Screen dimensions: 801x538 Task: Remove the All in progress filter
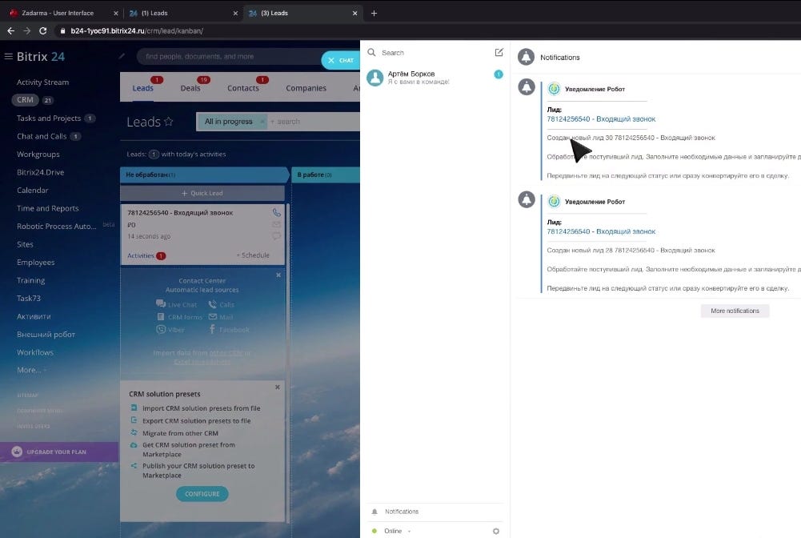tap(262, 122)
